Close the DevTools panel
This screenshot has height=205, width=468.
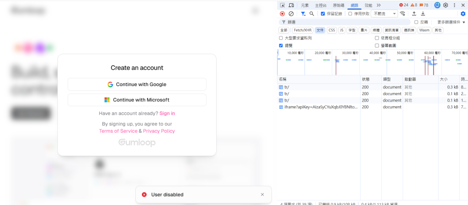click(x=463, y=5)
